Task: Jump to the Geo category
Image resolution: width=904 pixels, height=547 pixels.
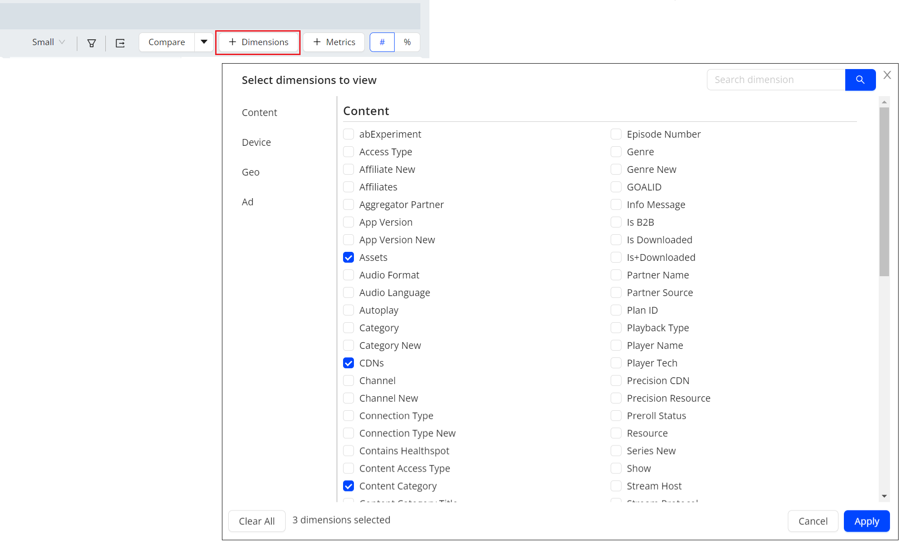Action: coord(250,172)
